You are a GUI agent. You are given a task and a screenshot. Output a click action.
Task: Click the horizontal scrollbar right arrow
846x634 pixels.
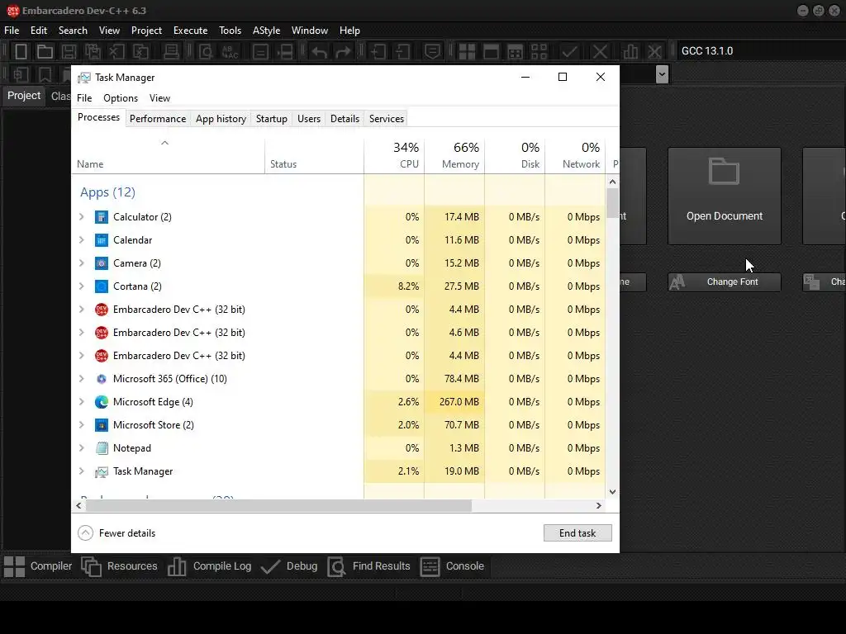(598, 506)
